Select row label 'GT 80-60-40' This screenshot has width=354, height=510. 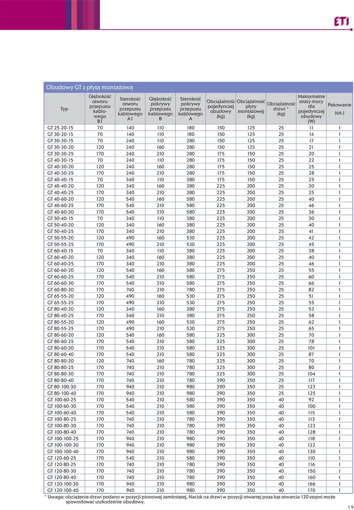point(60,354)
